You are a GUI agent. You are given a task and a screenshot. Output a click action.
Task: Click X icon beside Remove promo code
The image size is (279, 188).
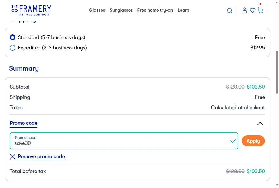13,157
